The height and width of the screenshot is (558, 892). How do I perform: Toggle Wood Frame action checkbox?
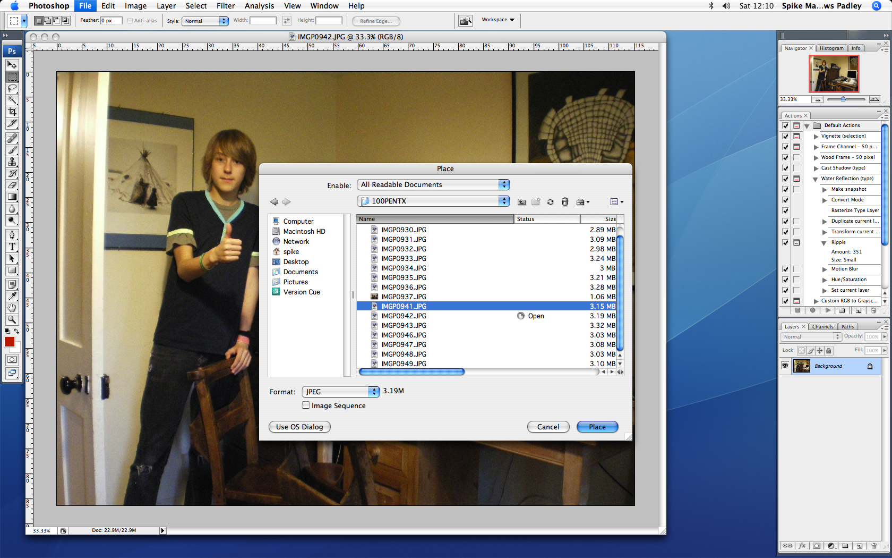click(x=785, y=157)
